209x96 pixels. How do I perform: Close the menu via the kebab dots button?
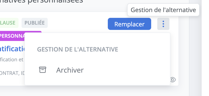click(x=163, y=24)
